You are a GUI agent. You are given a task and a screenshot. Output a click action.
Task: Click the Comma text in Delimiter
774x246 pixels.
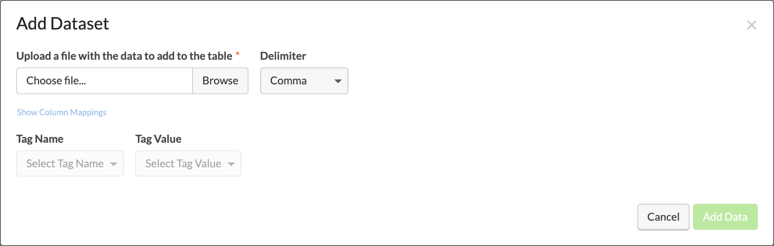[x=288, y=81]
